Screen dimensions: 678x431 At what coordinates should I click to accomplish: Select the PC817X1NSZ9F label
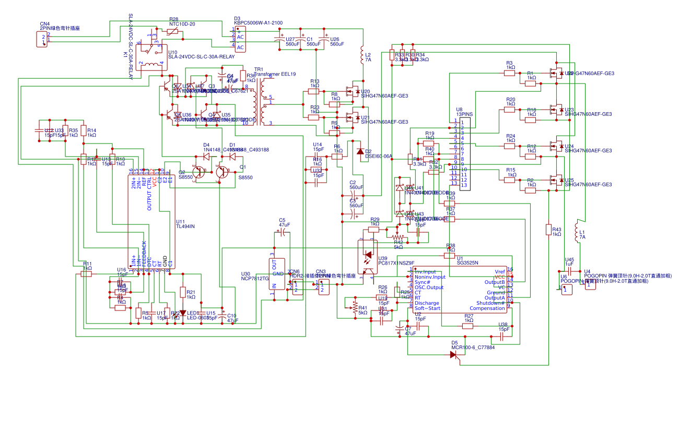[x=396, y=264]
